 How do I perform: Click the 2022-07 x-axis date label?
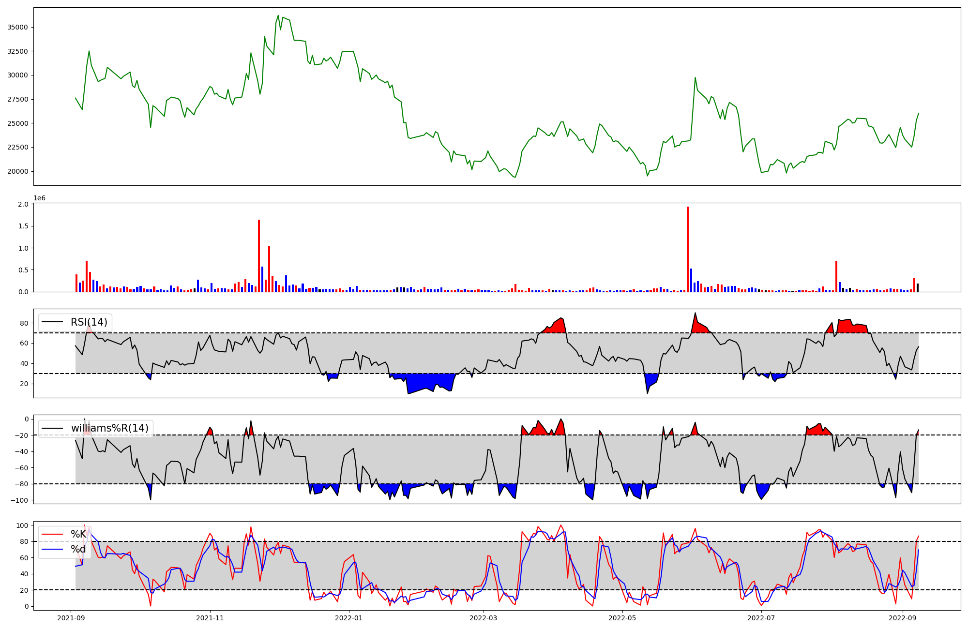point(761,618)
